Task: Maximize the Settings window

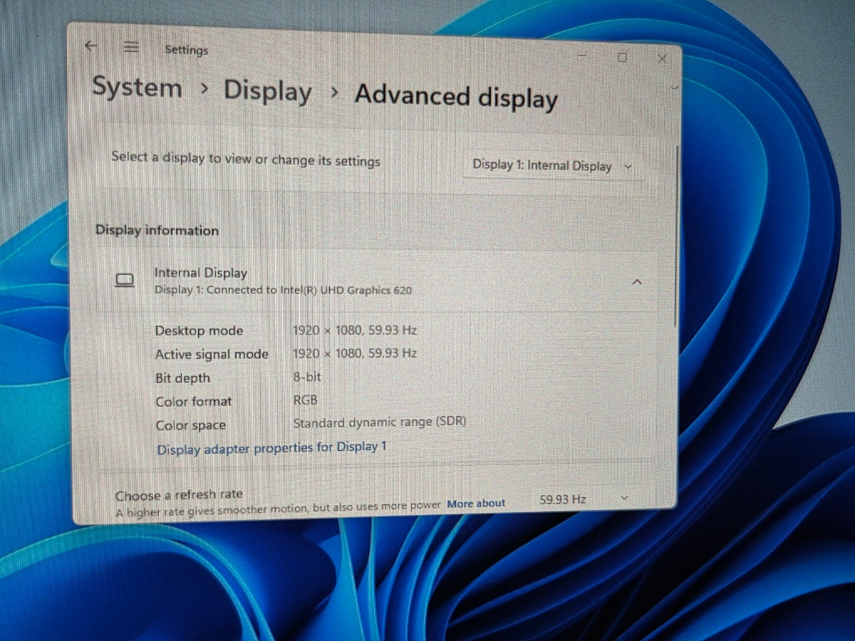Action: [622, 57]
